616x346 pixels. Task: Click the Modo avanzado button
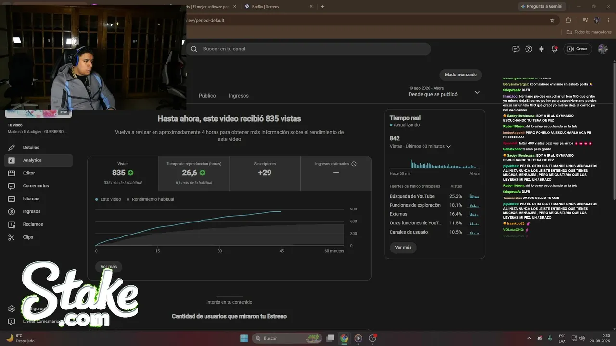pos(461,75)
